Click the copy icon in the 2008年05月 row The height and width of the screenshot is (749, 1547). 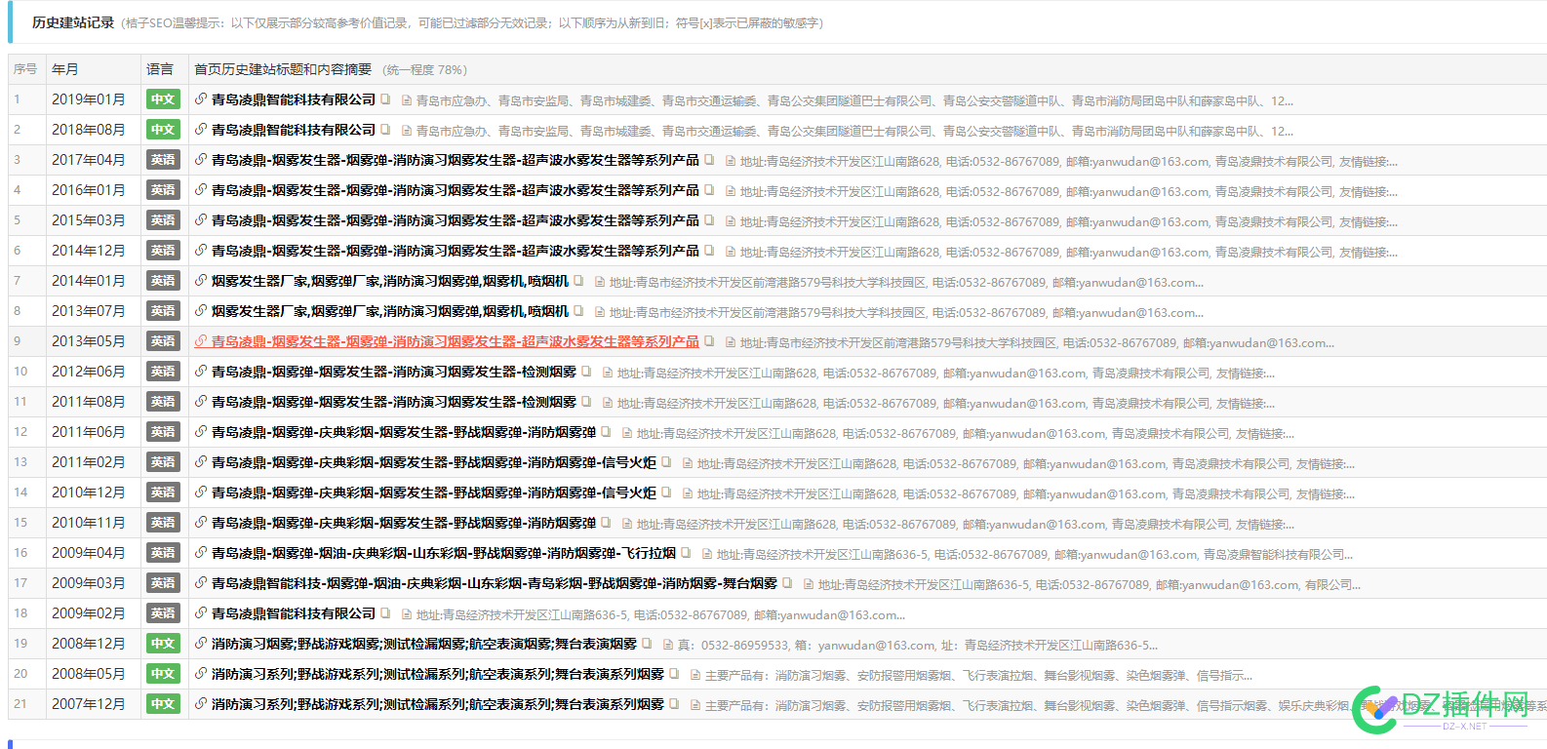[x=674, y=674]
